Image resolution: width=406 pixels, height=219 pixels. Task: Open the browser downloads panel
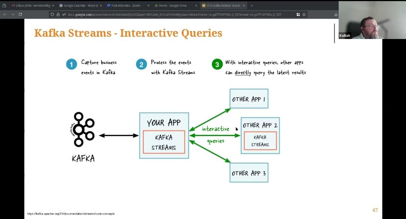point(336,15)
